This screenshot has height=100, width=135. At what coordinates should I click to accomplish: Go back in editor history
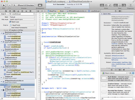[42, 11]
